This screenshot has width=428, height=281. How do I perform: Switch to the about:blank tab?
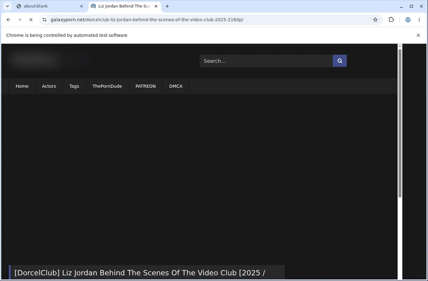(x=50, y=6)
